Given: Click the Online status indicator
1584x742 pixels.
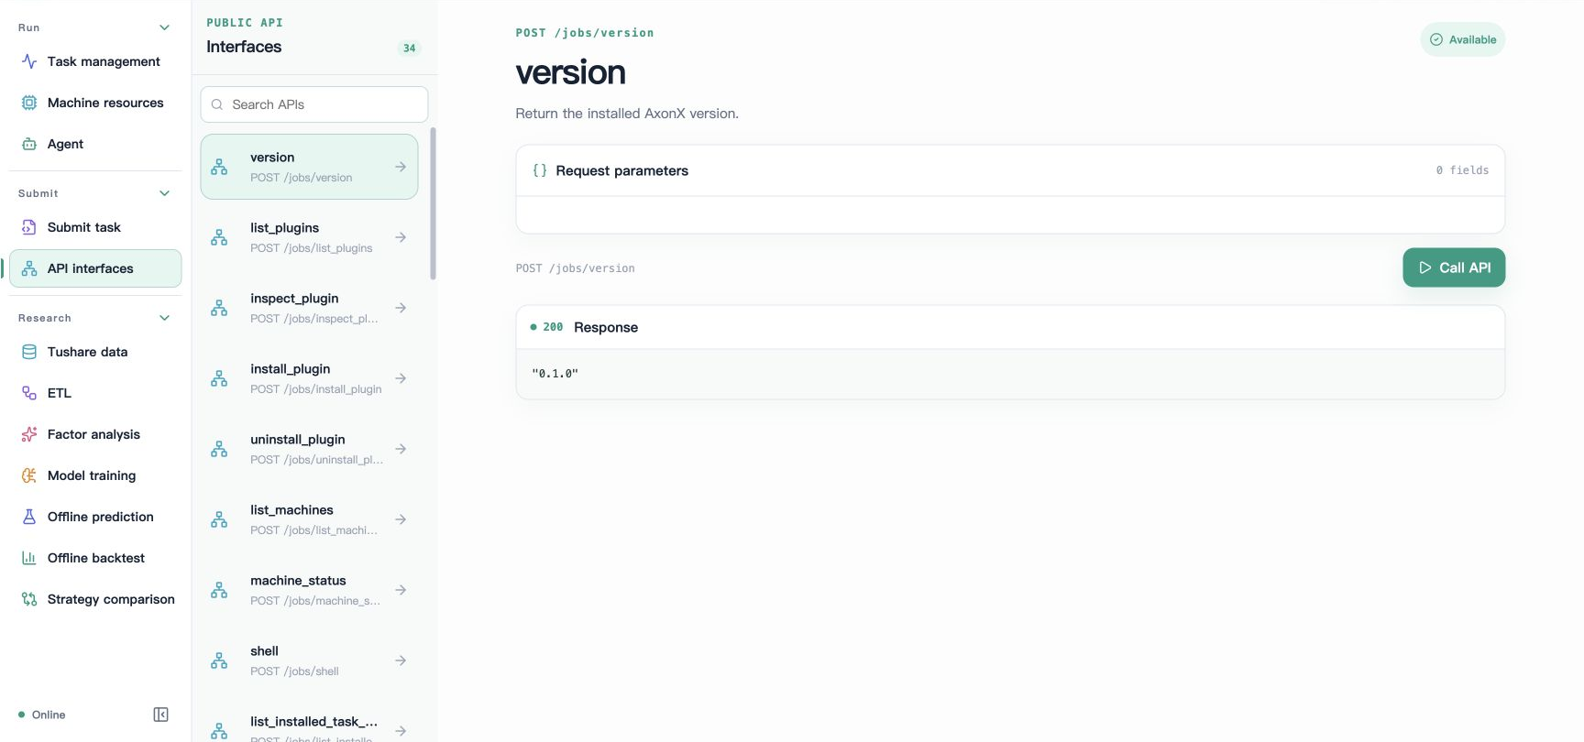Looking at the screenshot, I should [42, 715].
